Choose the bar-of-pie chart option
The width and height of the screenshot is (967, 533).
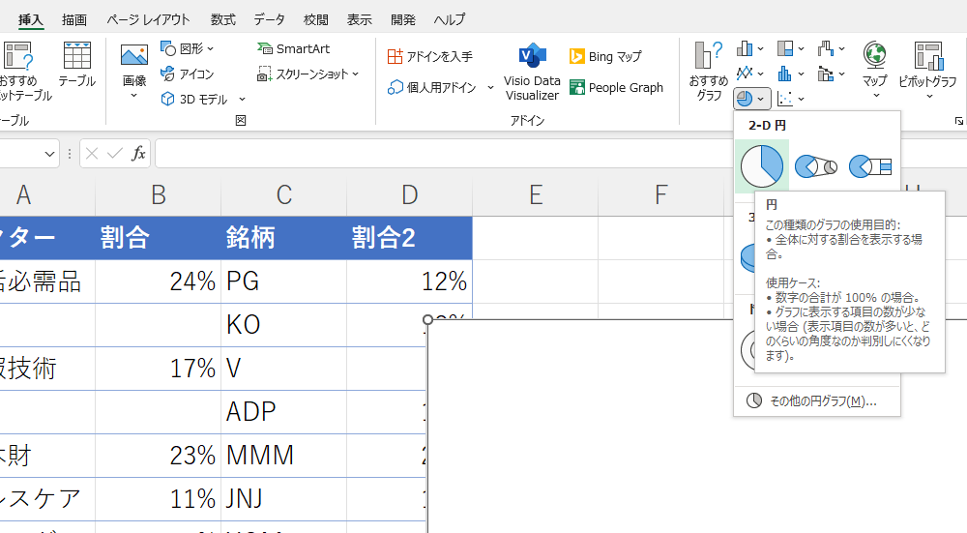tap(870, 166)
